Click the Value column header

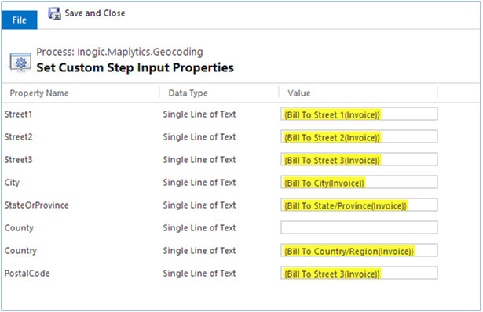click(298, 93)
